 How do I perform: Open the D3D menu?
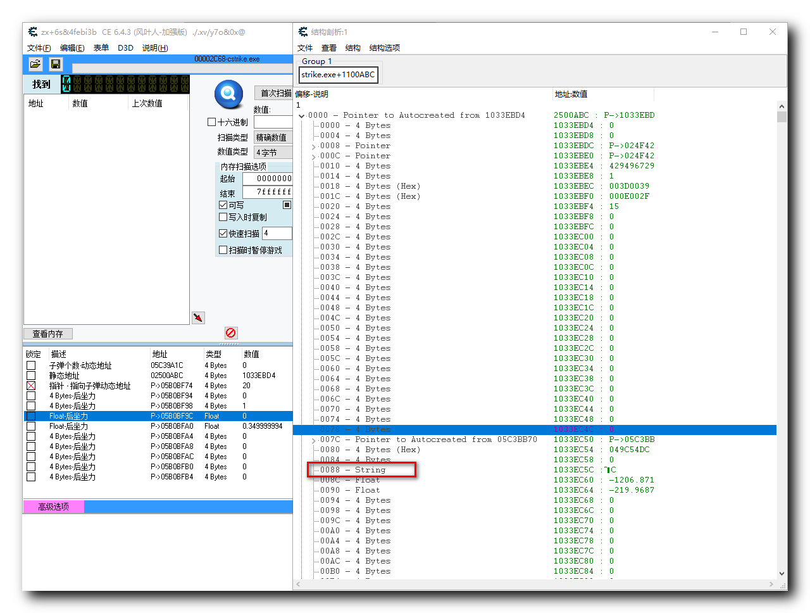coord(125,48)
